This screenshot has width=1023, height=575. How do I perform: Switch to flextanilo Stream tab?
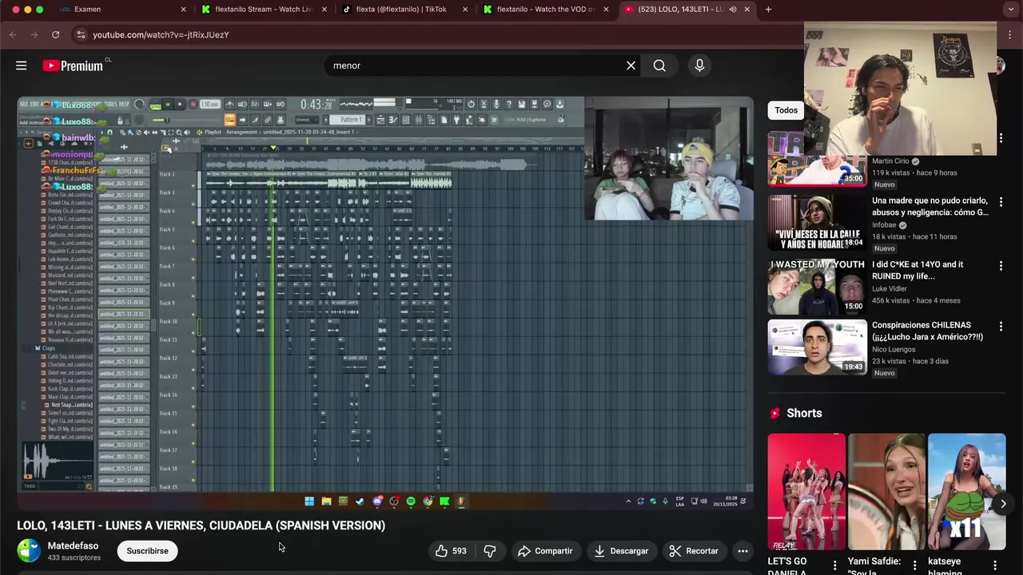point(265,10)
